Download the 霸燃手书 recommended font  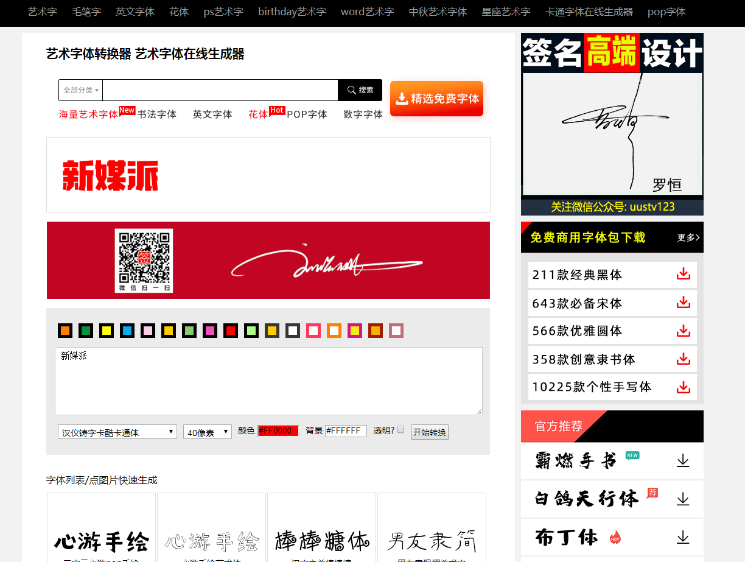click(x=683, y=461)
